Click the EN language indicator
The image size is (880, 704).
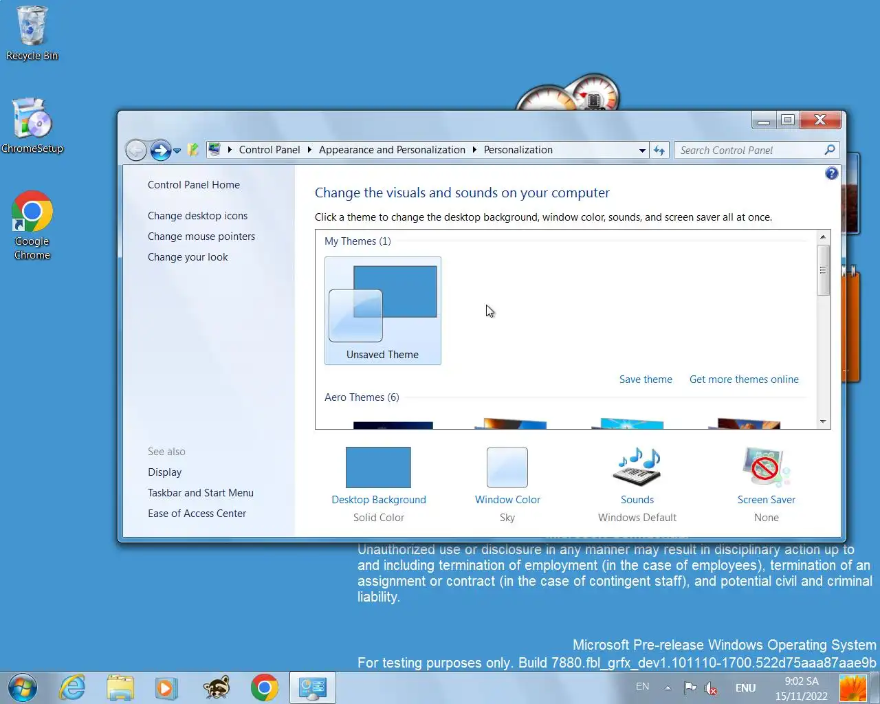coord(642,687)
